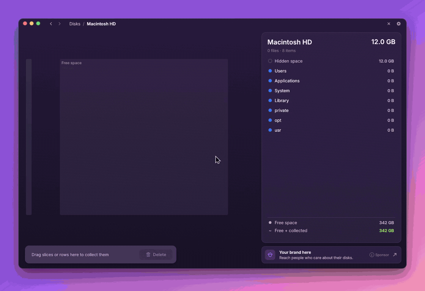Select the usr row
This screenshot has width=425, height=291.
331,130
